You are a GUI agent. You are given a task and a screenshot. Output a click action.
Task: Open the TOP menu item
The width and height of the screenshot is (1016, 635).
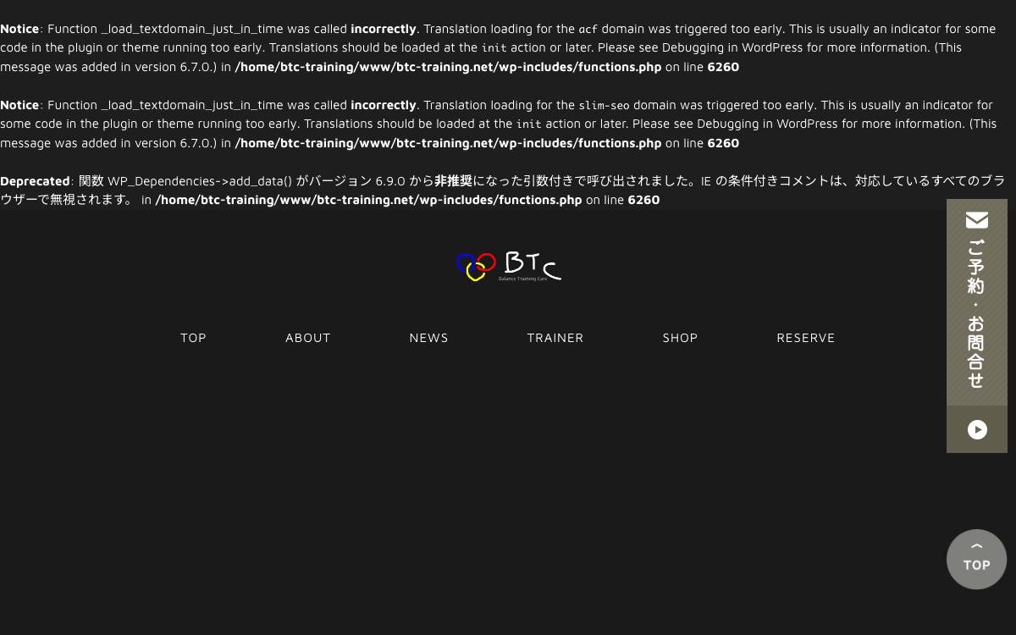(193, 338)
